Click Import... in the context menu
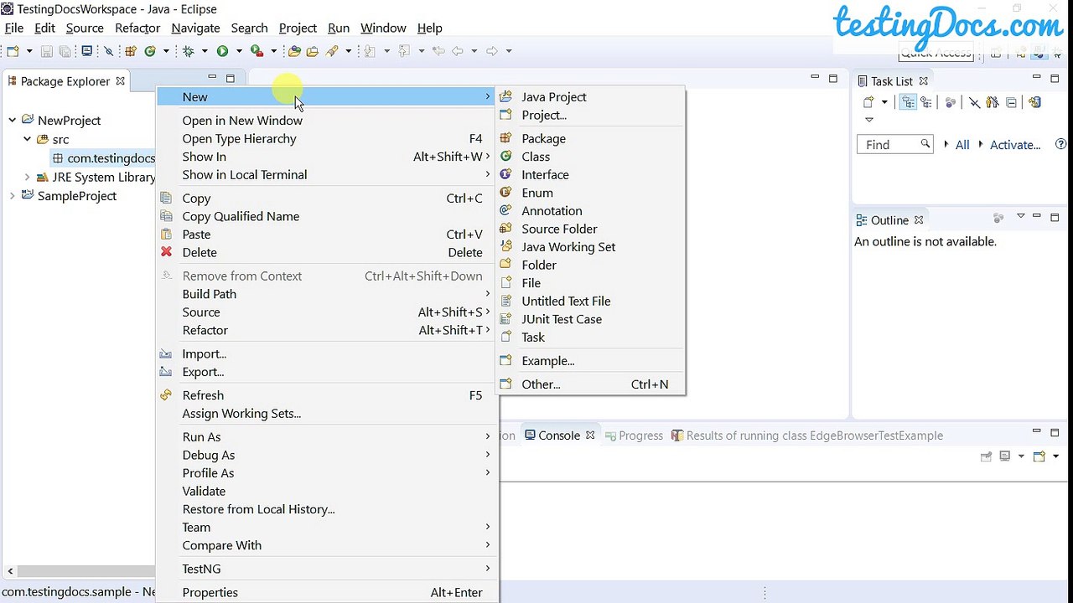Image resolution: width=1073 pixels, height=603 pixels. pyautogui.click(x=326, y=354)
